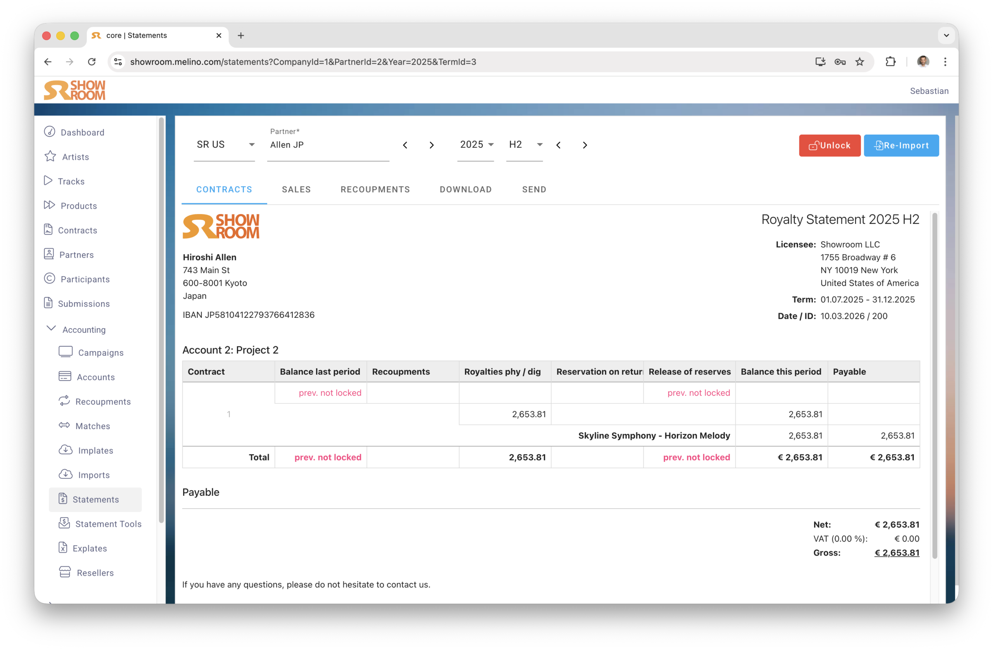Open the H2 term dropdown
The width and height of the screenshot is (993, 649).
click(x=525, y=144)
